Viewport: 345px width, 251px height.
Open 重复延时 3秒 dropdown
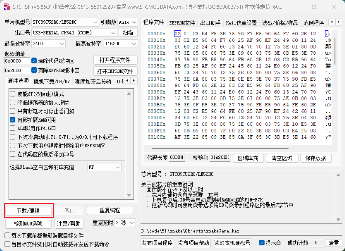125,223
